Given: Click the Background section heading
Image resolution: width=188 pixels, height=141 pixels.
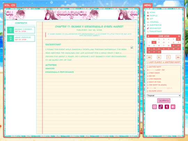Looking at the screenshot, I should coord(53,45).
